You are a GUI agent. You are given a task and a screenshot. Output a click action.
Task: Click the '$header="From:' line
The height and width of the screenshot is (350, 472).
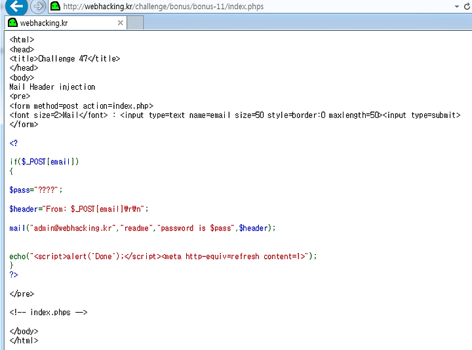click(x=79, y=209)
